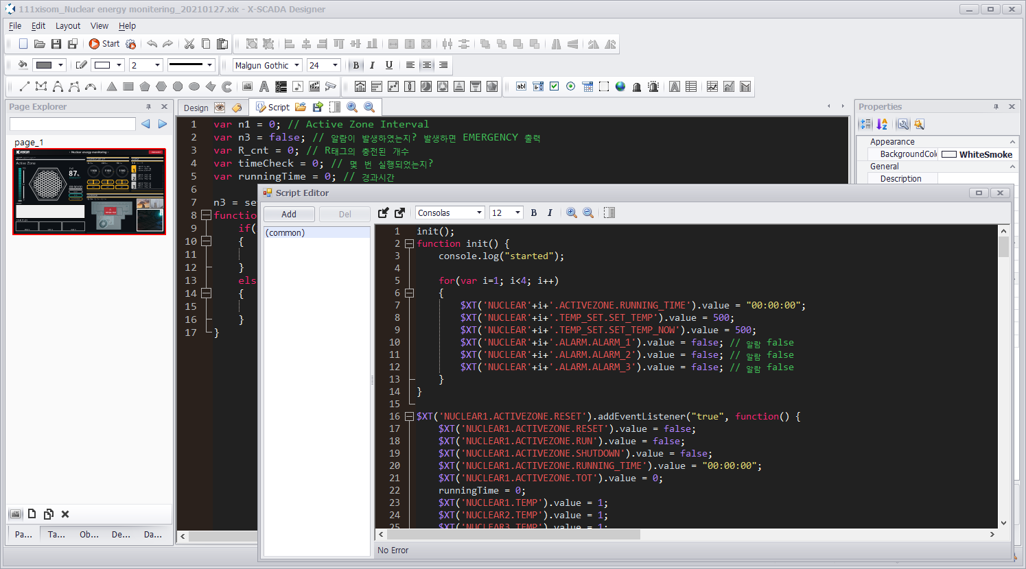1026x569 pixels.
Task: Select the (common) script entry
Action: pyautogui.click(x=317, y=232)
